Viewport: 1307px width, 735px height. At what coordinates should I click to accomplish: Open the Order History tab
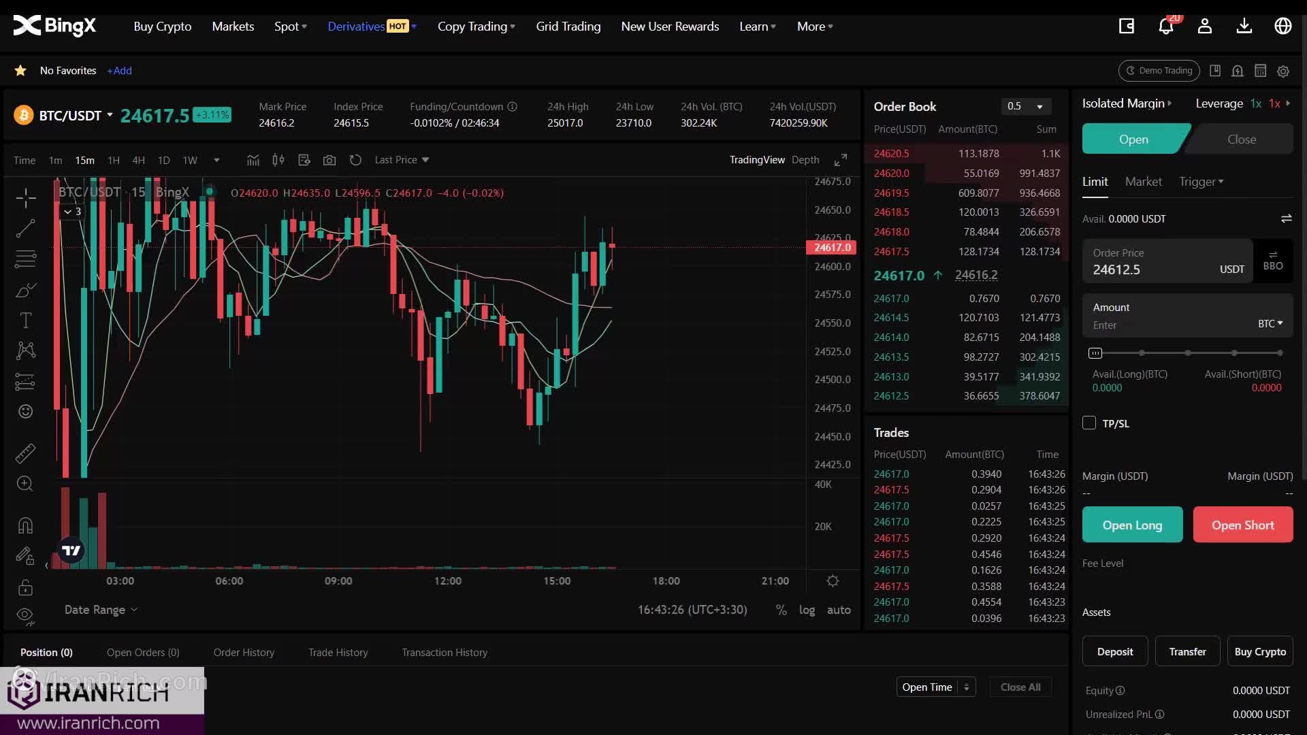244,652
